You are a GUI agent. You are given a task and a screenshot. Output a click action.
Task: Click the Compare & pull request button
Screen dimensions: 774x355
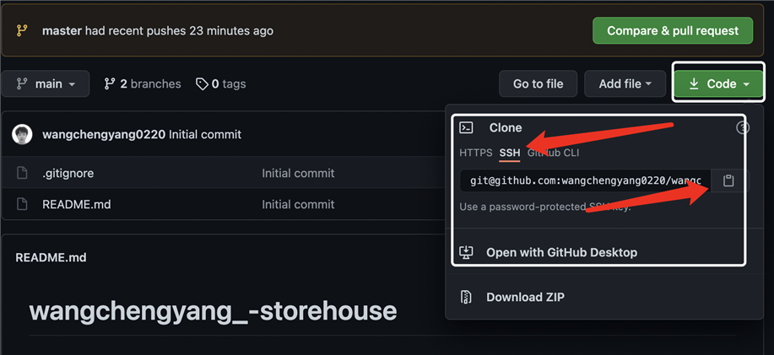(x=673, y=30)
